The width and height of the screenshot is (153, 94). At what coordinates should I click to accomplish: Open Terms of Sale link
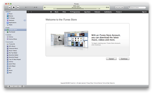pos(106,83)
